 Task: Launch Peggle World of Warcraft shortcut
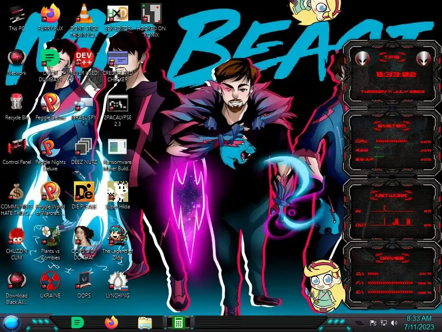click(51, 199)
